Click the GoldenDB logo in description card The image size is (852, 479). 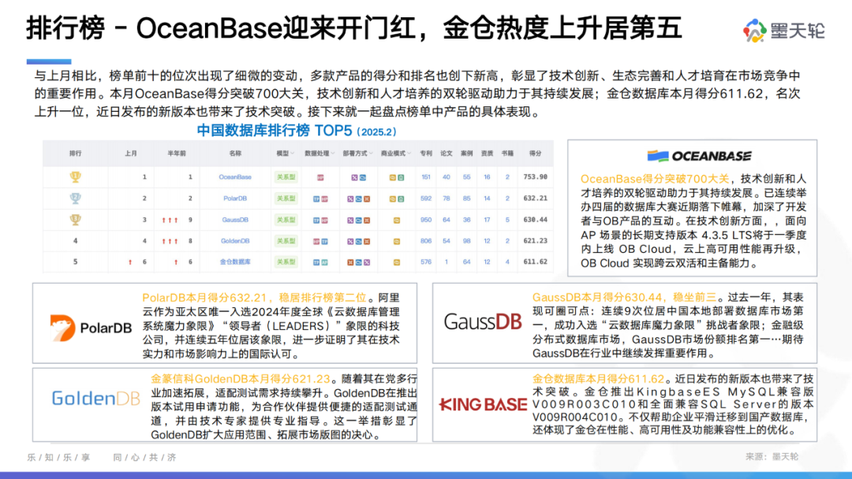[x=95, y=399]
